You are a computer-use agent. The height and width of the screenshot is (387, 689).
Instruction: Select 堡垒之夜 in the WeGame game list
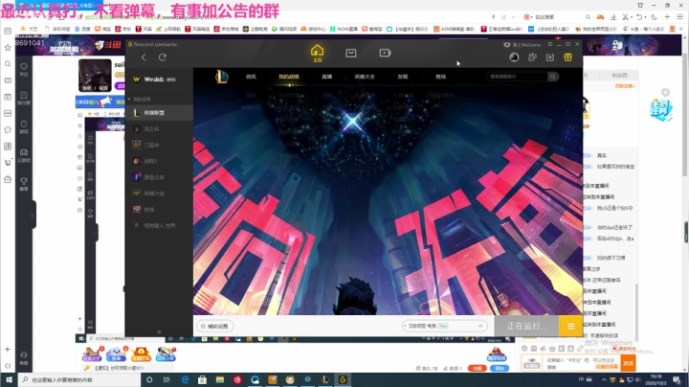pos(159,177)
